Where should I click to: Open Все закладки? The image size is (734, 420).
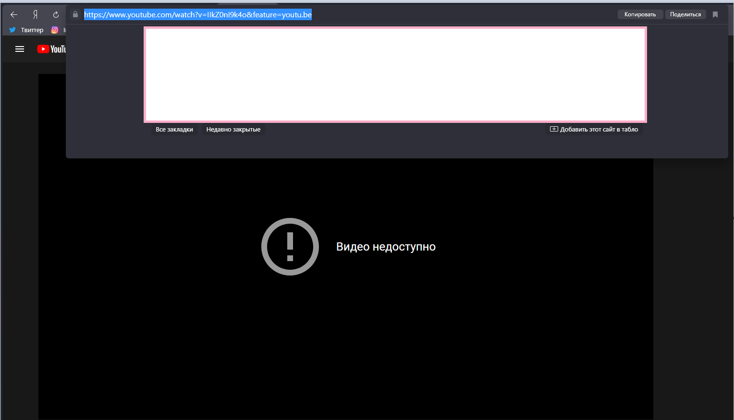(174, 129)
